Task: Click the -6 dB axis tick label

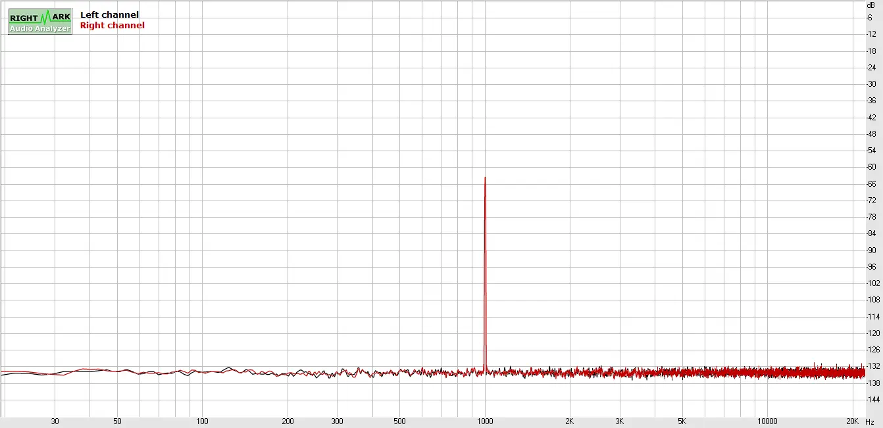Action: coord(870,18)
